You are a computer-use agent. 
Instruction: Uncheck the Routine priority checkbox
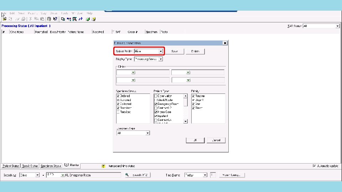(193, 96)
